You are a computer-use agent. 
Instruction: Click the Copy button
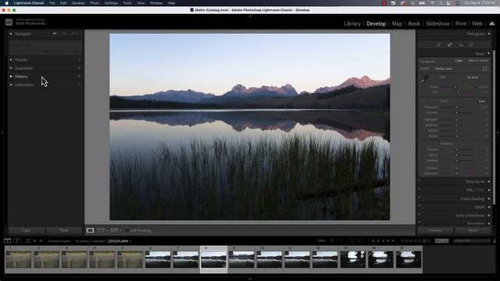point(26,230)
